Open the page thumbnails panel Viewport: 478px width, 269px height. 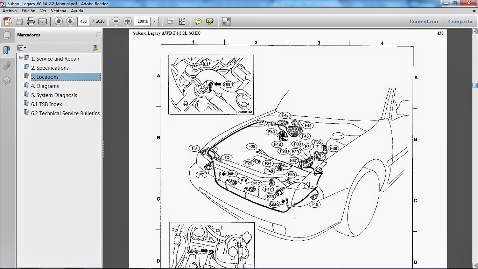[7, 35]
